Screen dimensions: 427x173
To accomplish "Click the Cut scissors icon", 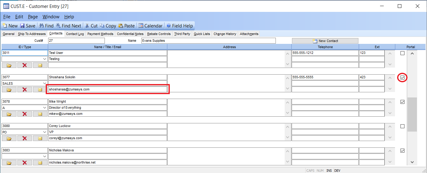I will (87, 26).
